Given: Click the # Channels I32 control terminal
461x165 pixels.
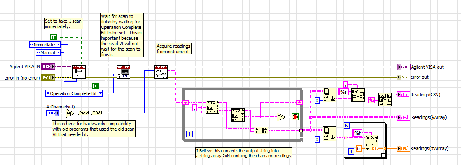Looking at the screenshot, I should click(52, 113).
